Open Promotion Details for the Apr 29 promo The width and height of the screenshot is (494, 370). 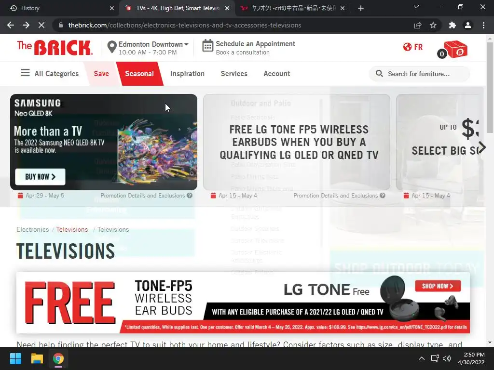coord(142,196)
